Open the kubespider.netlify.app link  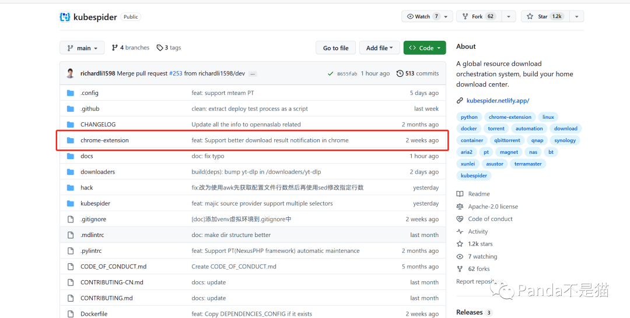tap(498, 101)
